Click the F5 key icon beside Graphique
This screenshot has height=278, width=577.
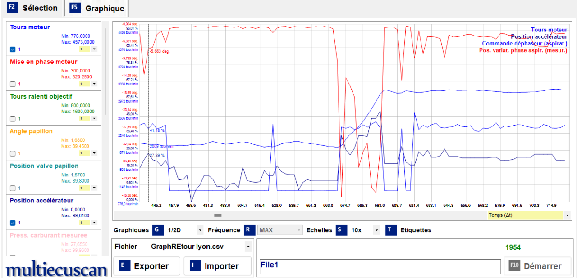(75, 8)
